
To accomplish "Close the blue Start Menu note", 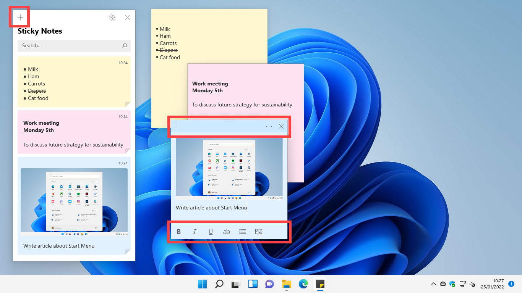I will 281,126.
